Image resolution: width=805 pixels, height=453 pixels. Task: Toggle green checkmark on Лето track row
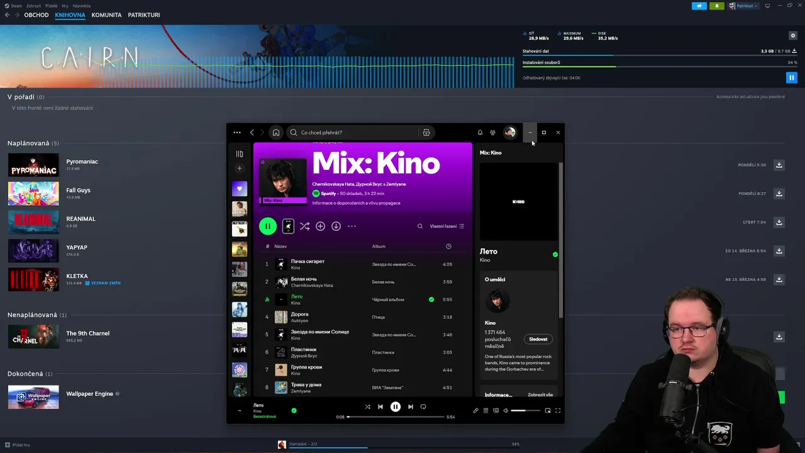tap(431, 299)
